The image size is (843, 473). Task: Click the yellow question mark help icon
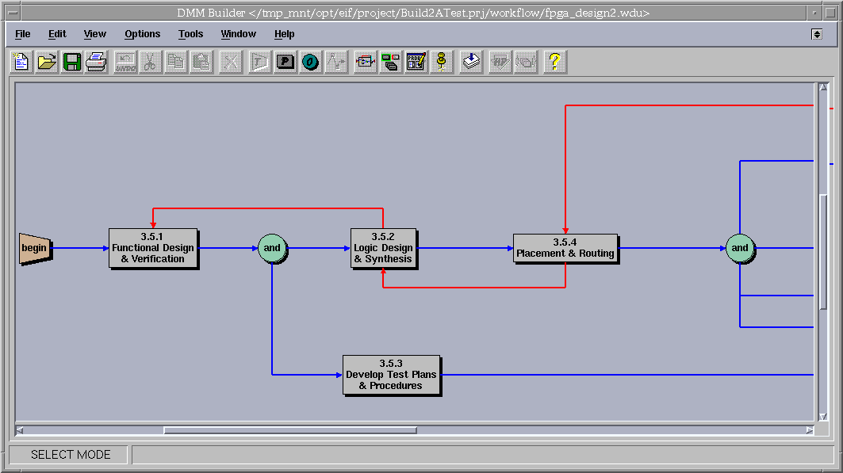[554, 62]
